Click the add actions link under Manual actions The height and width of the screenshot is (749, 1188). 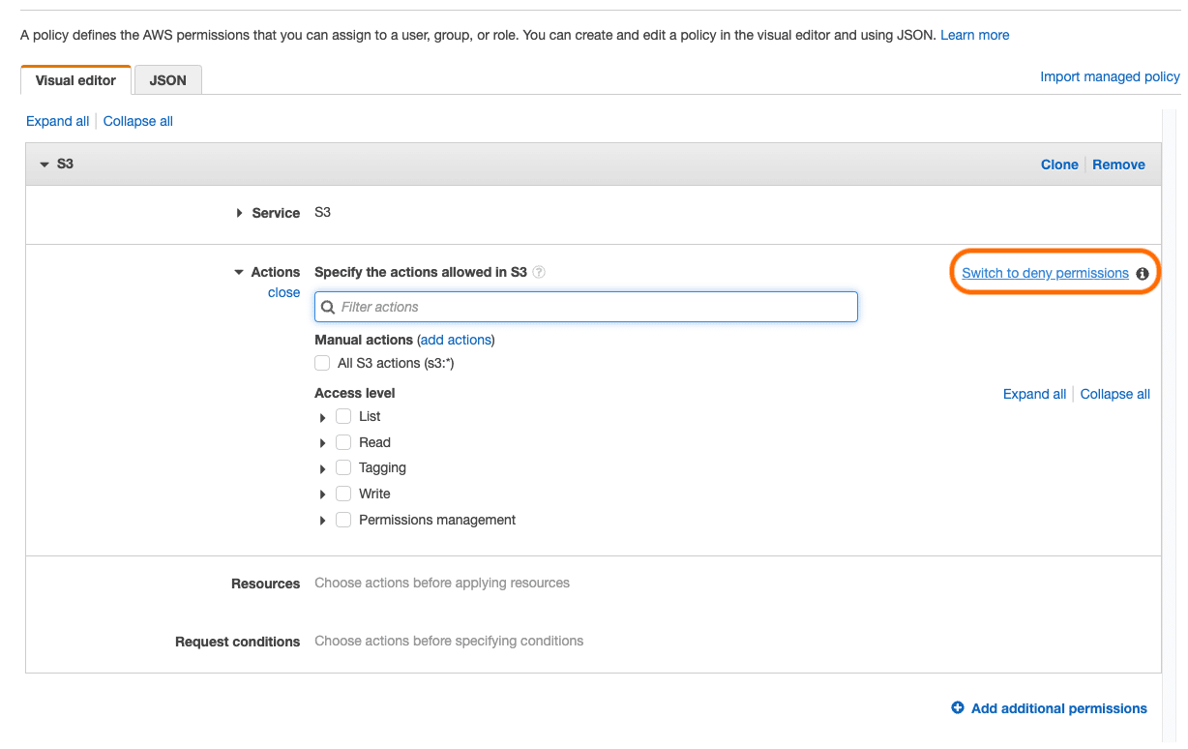click(456, 340)
